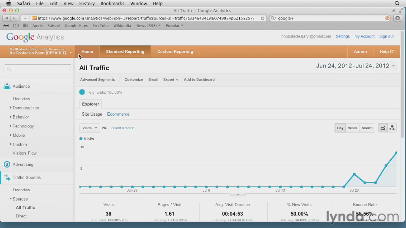Viewport: 406px width, 228px height.
Task: Open the date range picker
Action: pyautogui.click(x=355, y=66)
